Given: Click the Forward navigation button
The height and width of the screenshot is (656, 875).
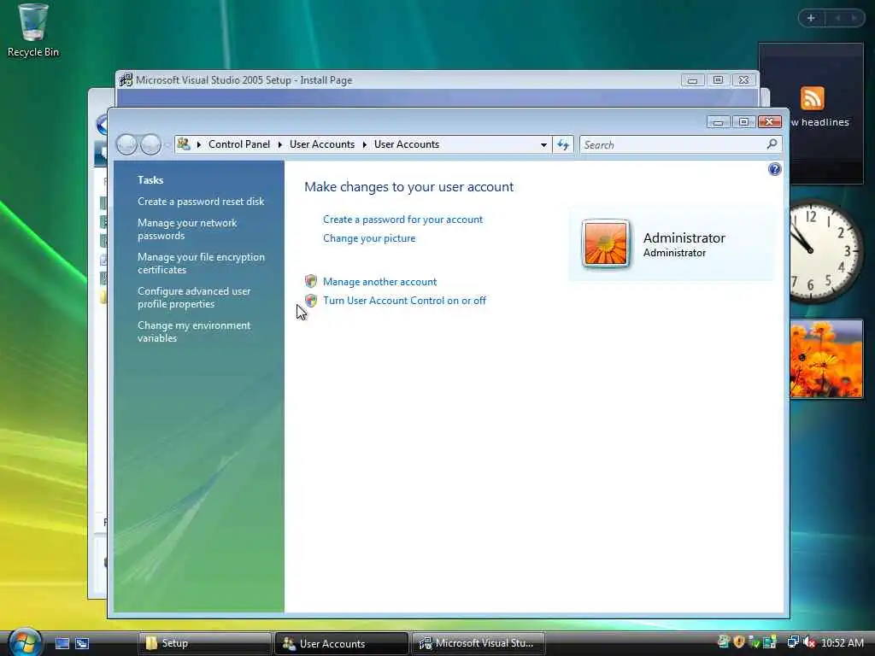Looking at the screenshot, I should pyautogui.click(x=150, y=144).
